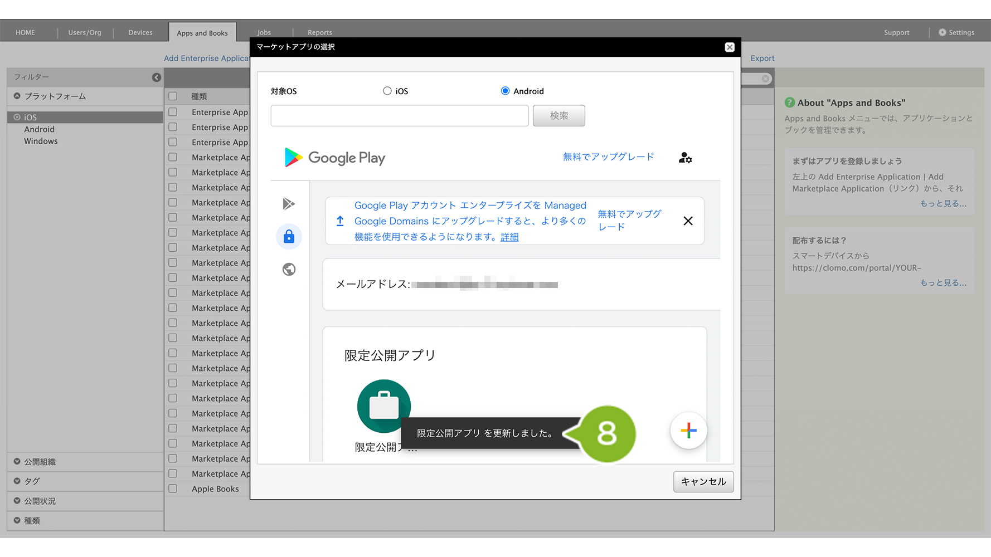Screen dimensions: 991x557
Task: Click the teal briefcase private app icon
Action: pyautogui.click(x=383, y=405)
